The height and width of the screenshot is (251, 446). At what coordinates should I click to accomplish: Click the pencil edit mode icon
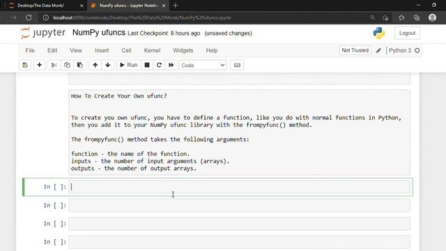click(378, 51)
